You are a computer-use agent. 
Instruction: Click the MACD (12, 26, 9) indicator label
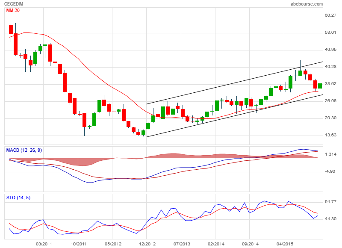click(24, 150)
